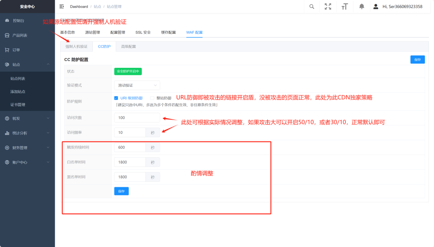The height and width of the screenshot is (247, 434).
Task: Switch to the 高级配置 sub-tab
Action: click(128, 46)
